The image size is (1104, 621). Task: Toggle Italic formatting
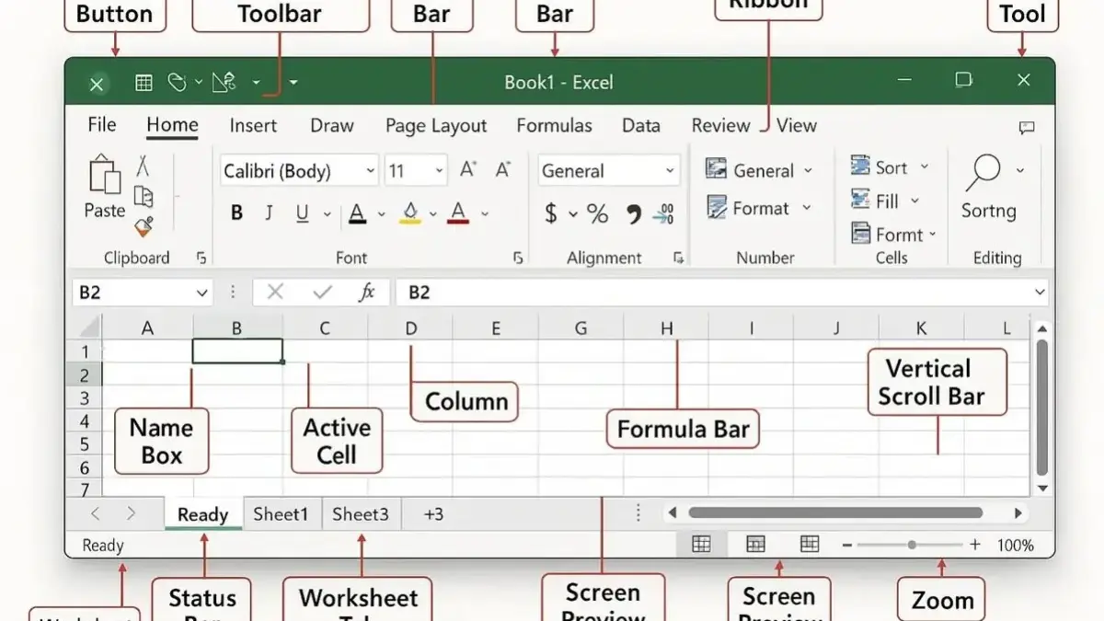pos(270,213)
